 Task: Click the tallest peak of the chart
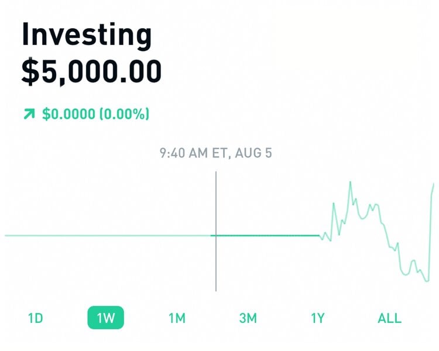(x=351, y=183)
